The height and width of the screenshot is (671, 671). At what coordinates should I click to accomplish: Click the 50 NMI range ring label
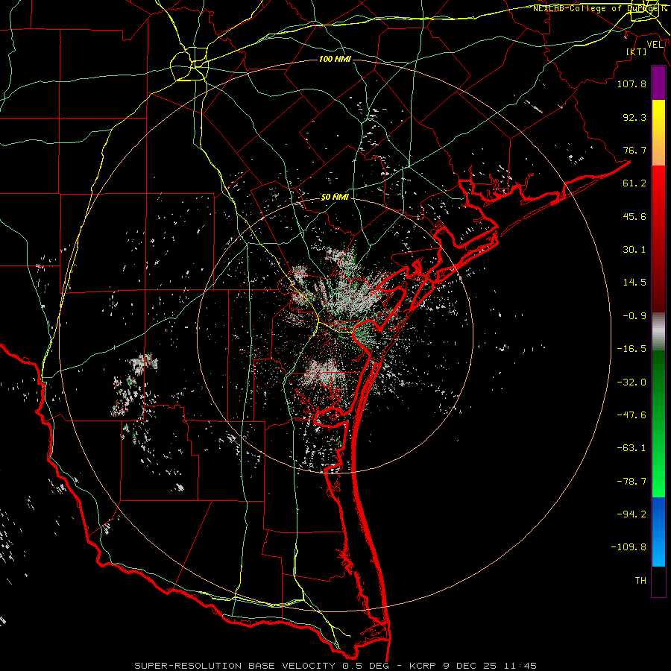pyautogui.click(x=335, y=197)
